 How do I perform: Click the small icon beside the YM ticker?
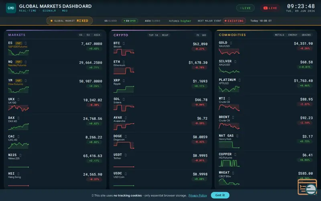26,80
